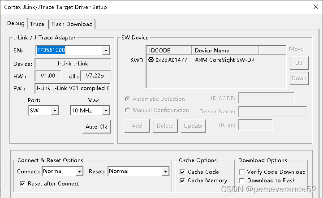Image resolution: width=323 pixels, height=198 pixels.
Task: Click the Down move button
Action: coord(299,78)
